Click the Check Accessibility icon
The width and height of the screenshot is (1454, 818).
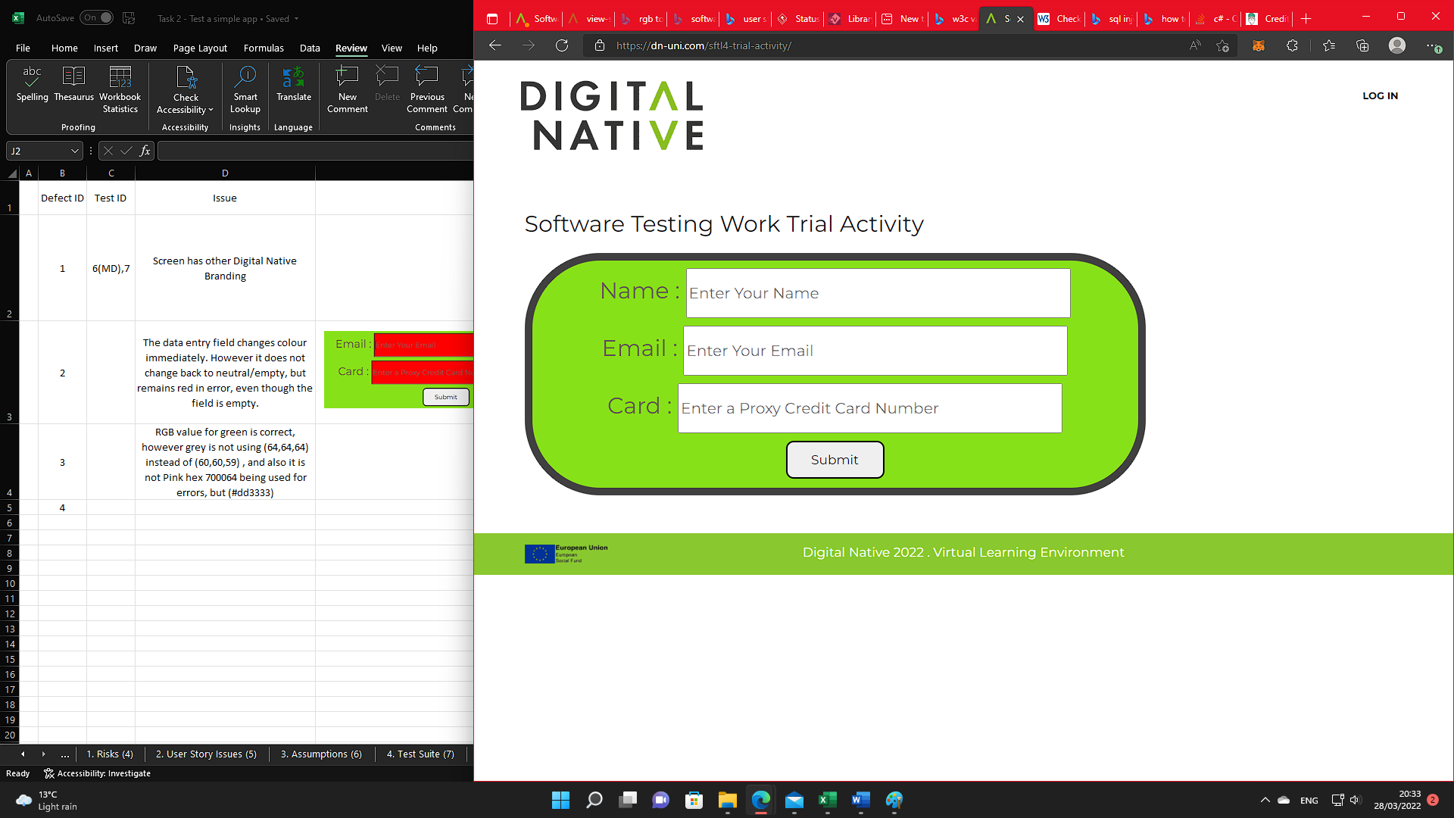pyautogui.click(x=186, y=77)
